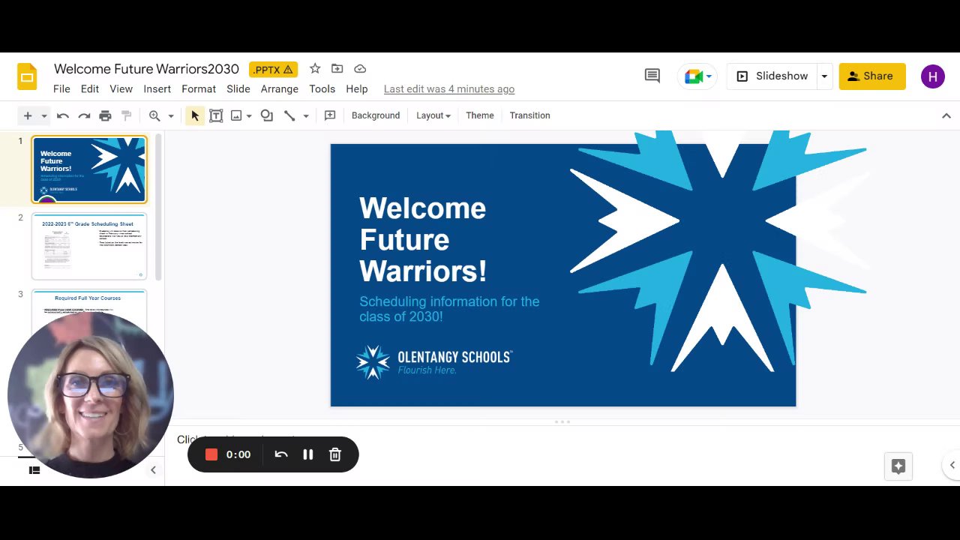Select slide 1 thumbnail

pyautogui.click(x=89, y=169)
